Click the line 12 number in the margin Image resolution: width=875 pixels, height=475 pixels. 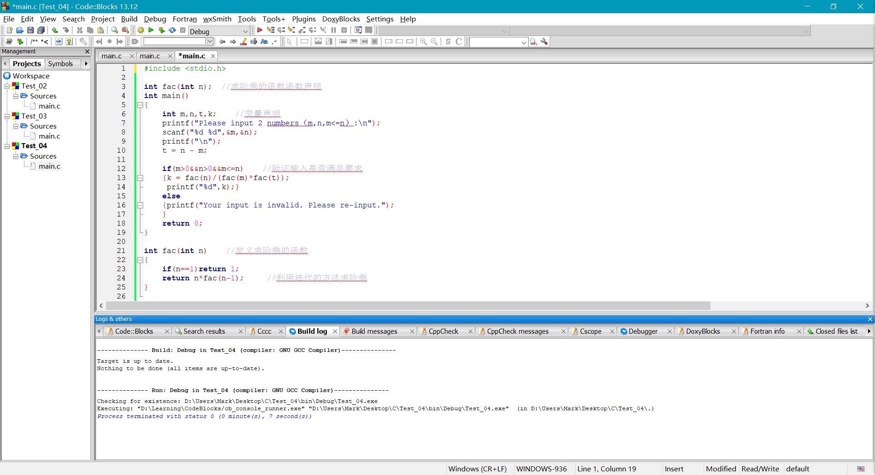[121, 169]
